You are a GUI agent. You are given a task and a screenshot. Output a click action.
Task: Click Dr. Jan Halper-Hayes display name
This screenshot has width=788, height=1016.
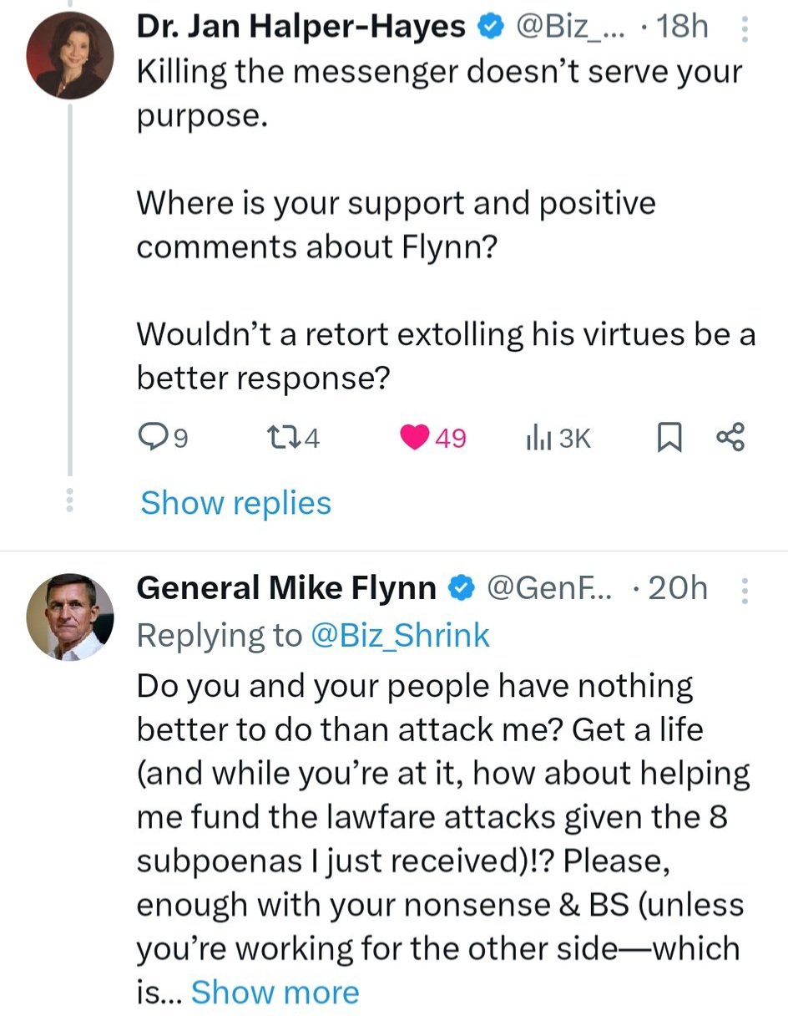click(301, 28)
